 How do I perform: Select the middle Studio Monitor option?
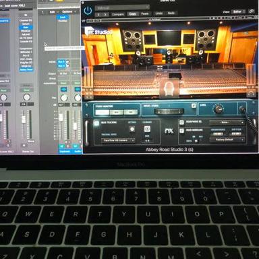click(117, 112)
